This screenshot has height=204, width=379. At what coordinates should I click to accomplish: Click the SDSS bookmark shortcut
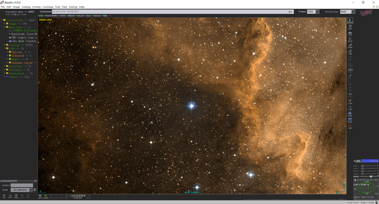[62, 16]
